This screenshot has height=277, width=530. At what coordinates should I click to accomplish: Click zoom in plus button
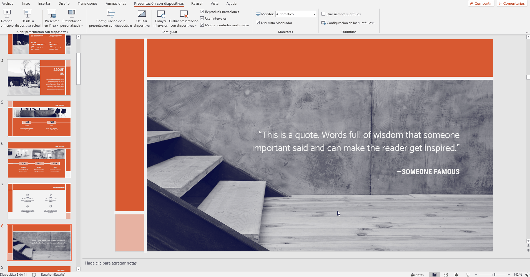[x=509, y=275]
